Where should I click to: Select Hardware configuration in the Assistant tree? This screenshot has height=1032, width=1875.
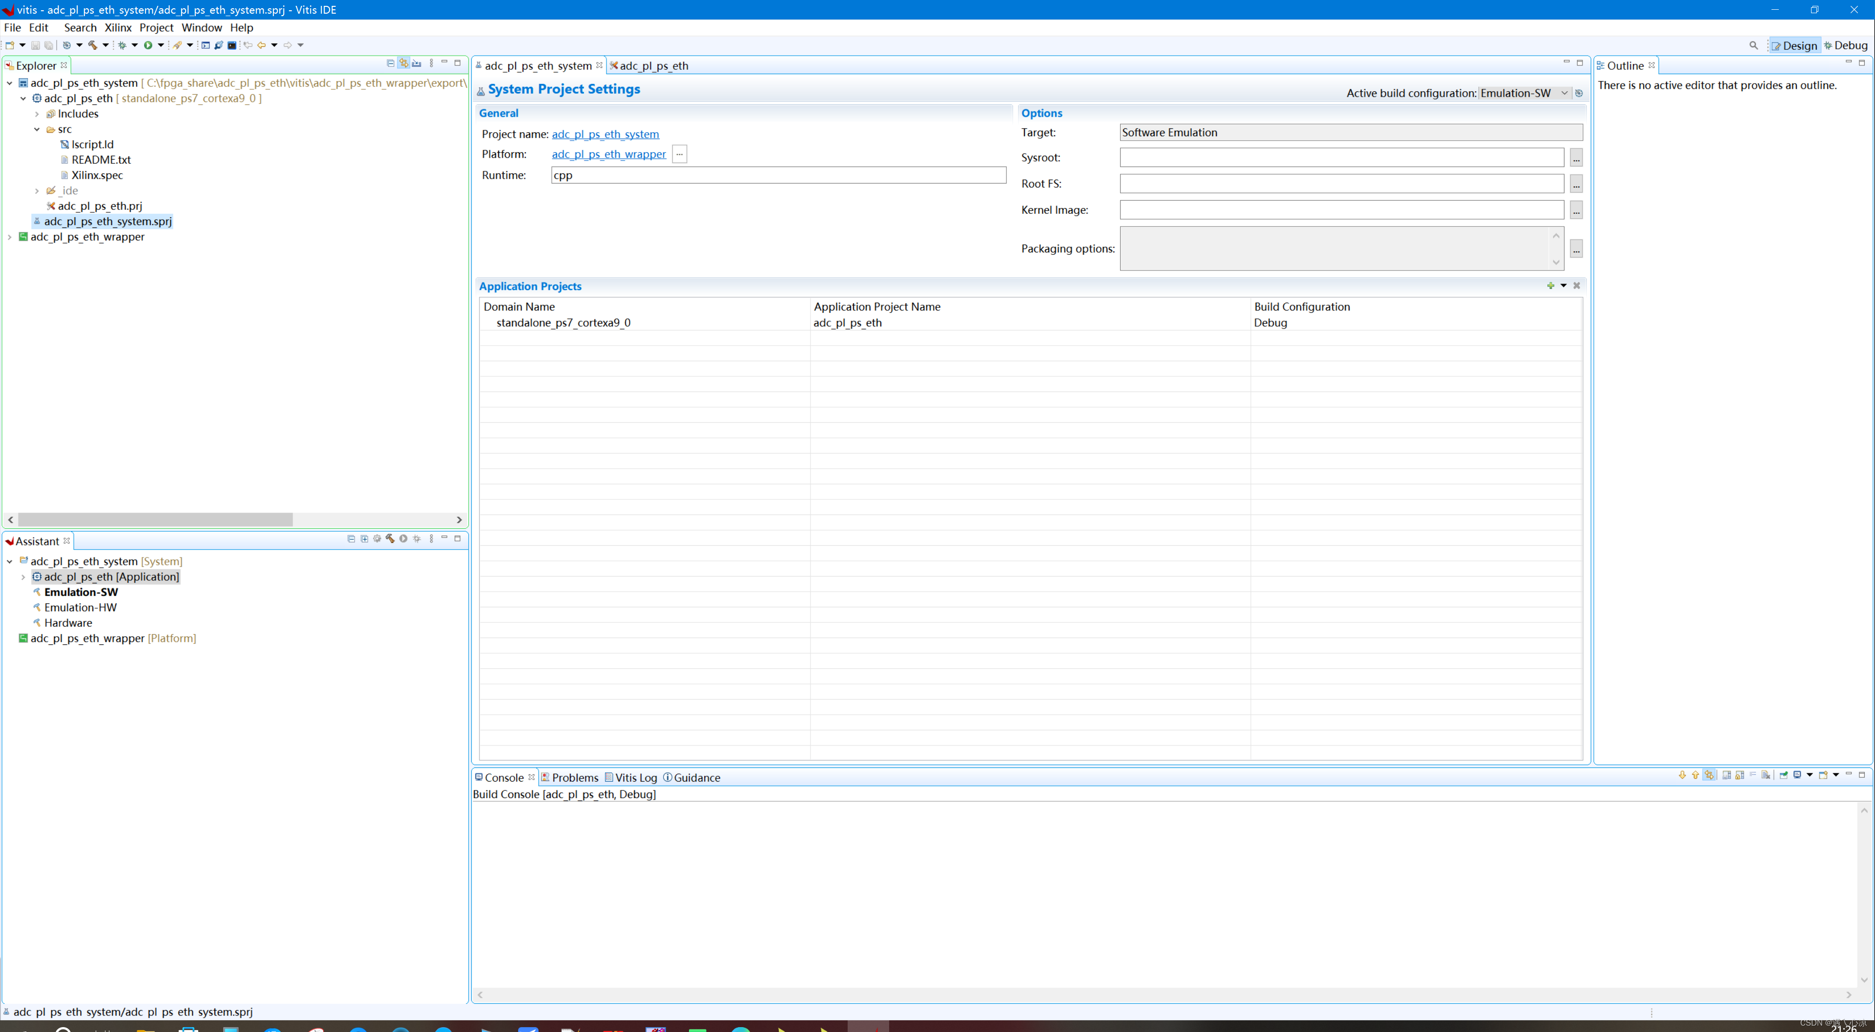coord(68,623)
